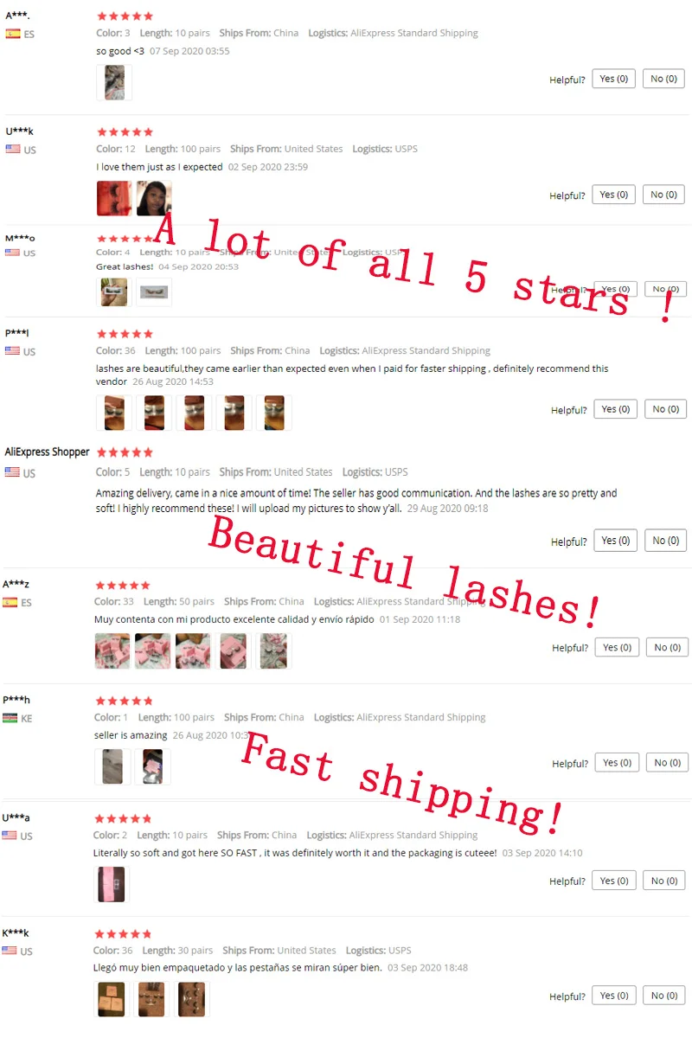Viewport: 692px width, 1038px height.
Task: Open second photo in P***h review
Action: point(152,766)
